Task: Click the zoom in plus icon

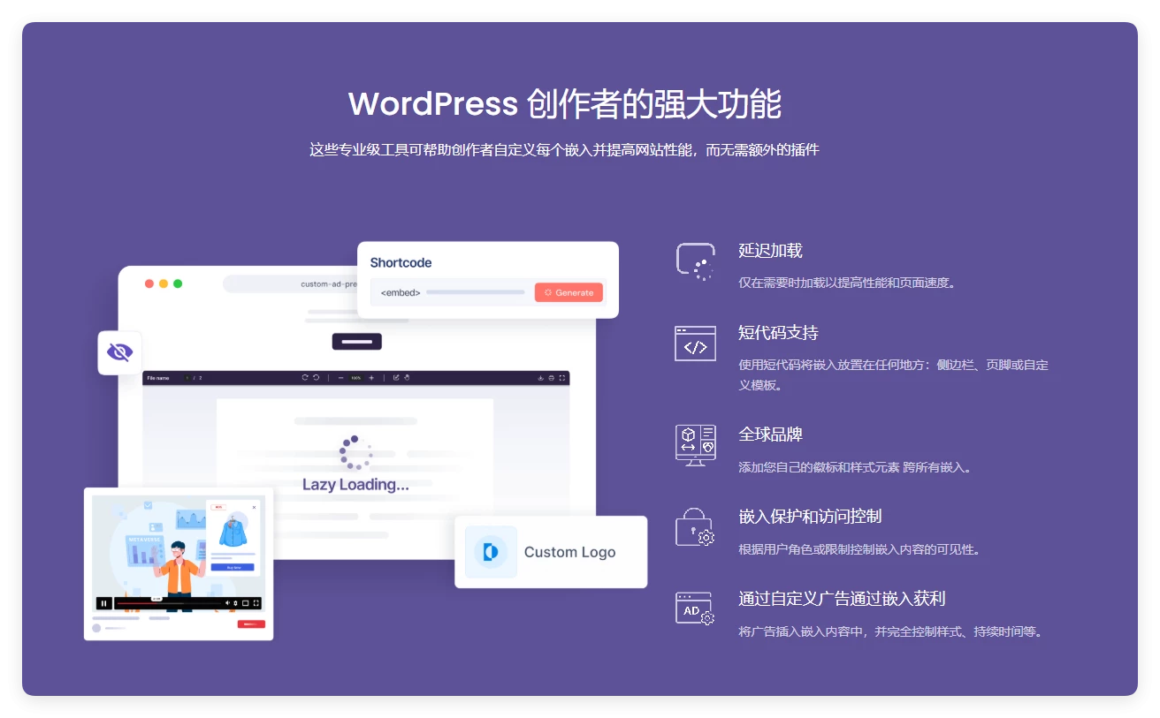Action: coord(372,376)
